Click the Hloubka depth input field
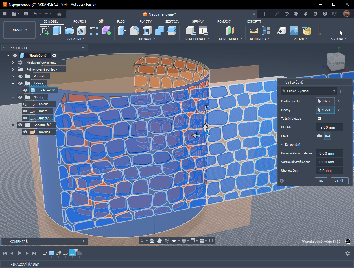This screenshot has height=268, width=354. point(329,127)
